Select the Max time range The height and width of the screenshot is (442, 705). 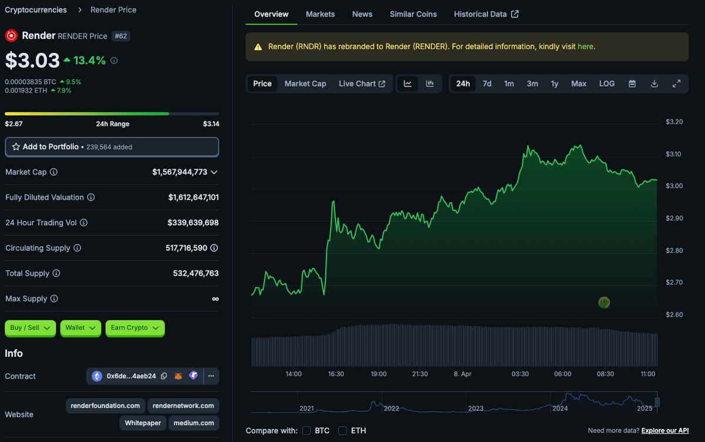coord(579,83)
